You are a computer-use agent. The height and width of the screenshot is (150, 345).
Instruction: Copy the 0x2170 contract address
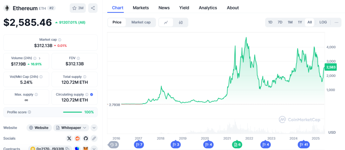click(68, 148)
